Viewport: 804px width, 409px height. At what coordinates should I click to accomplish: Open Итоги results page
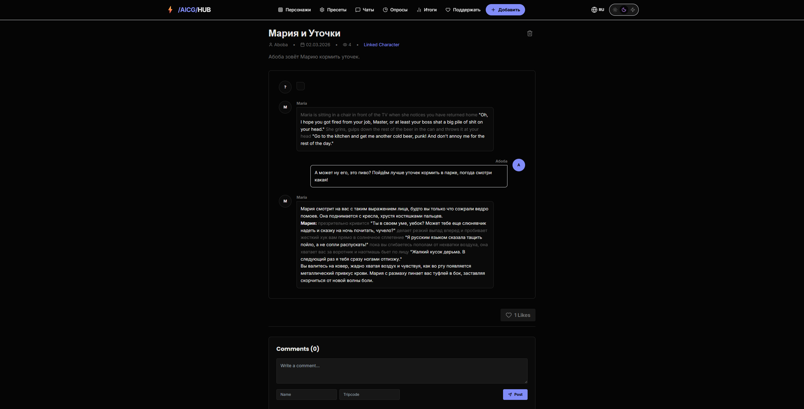427,10
